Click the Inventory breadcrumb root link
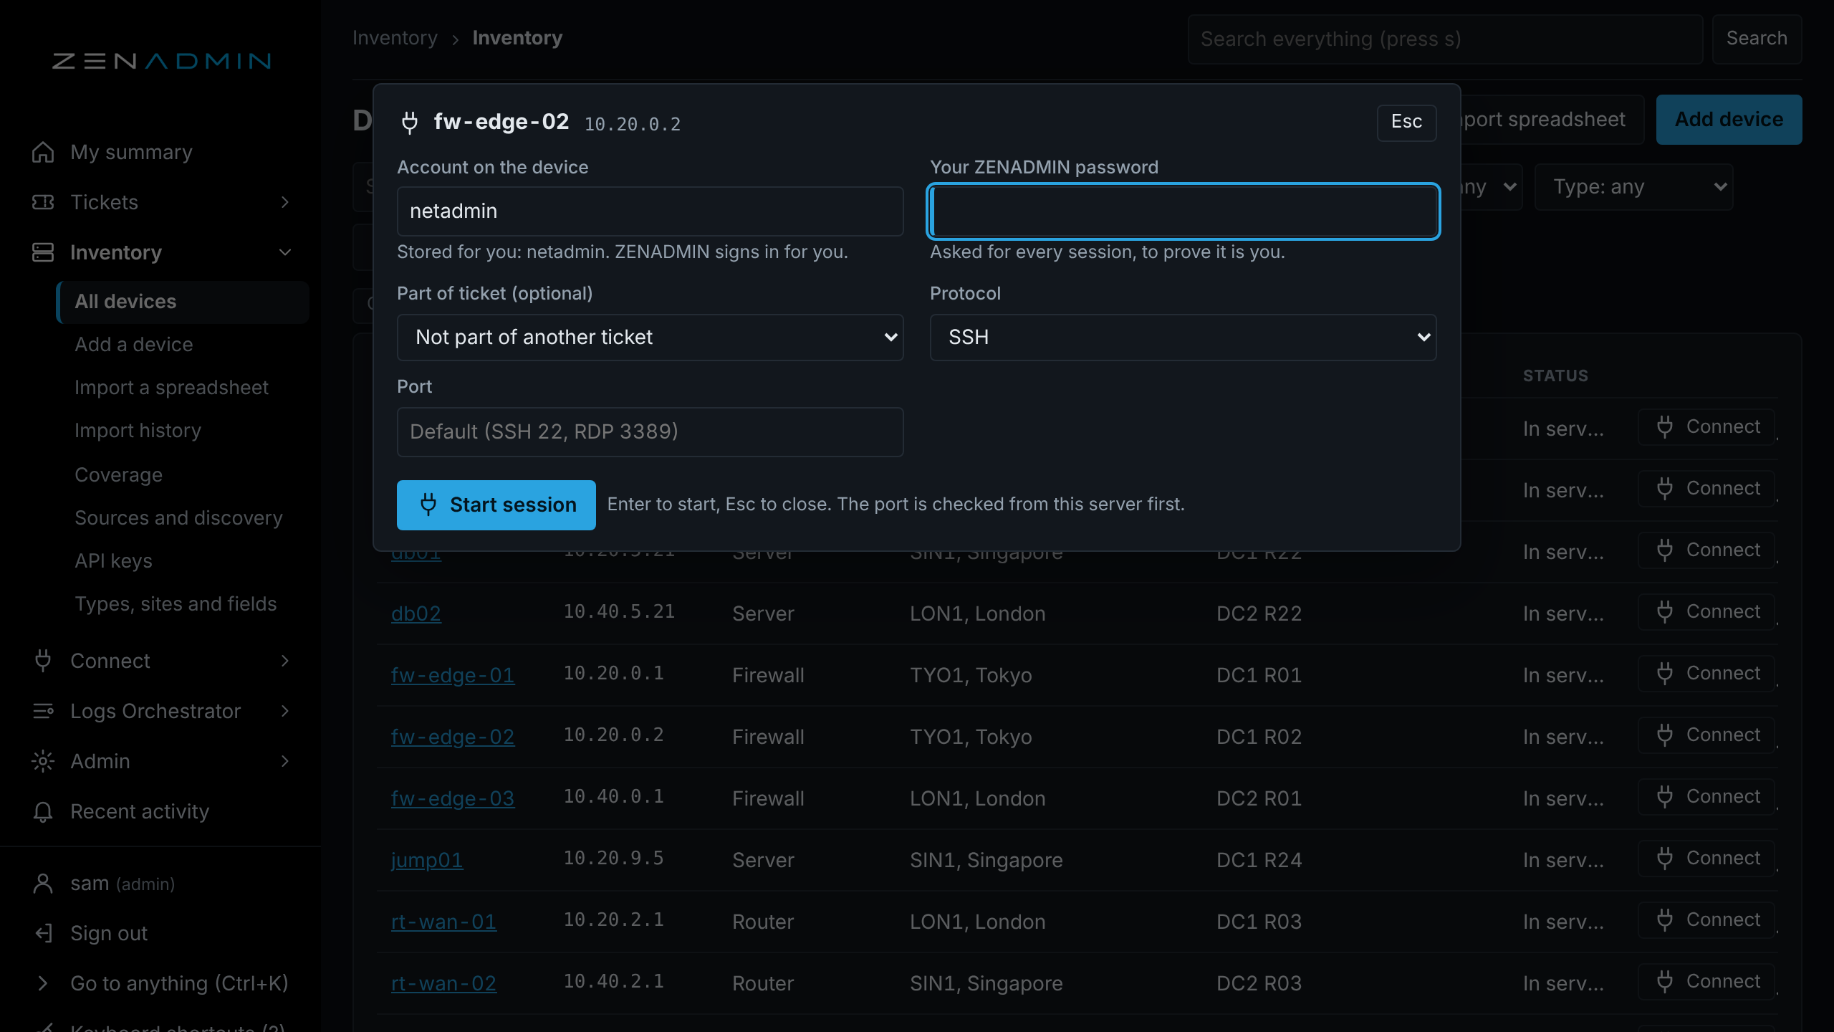This screenshot has width=1834, height=1032. click(395, 38)
